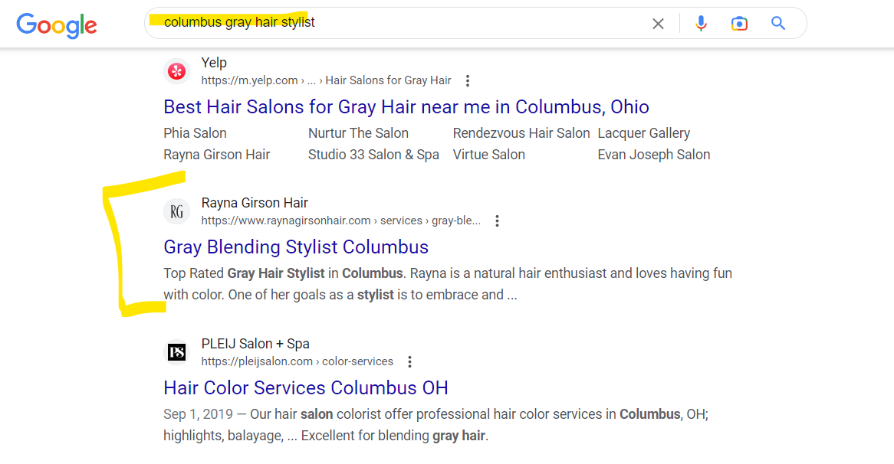Open the Rayna Girson Hair sitelink under Yelp
Screen dimensions: 894x464
(x=217, y=155)
